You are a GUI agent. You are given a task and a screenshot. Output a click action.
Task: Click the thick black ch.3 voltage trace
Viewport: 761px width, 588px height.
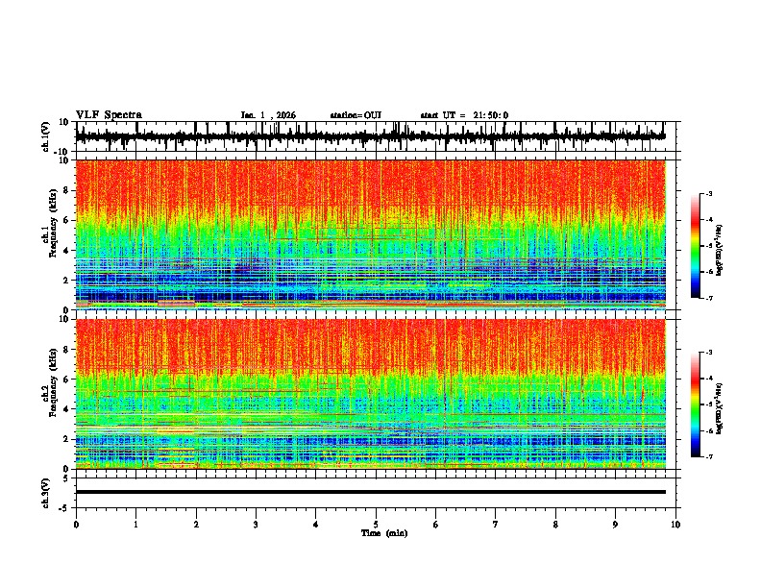371,492
